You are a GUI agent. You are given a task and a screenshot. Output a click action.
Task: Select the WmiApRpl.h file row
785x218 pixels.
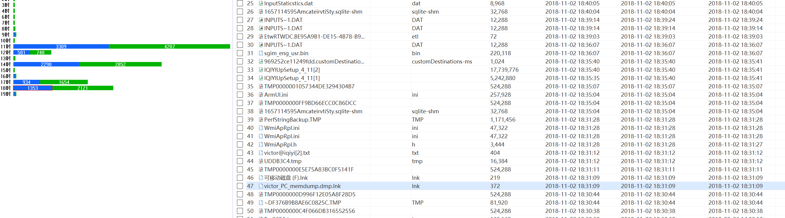point(280,144)
